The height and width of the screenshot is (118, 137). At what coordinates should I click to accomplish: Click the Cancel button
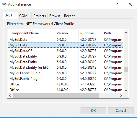coord(121,111)
